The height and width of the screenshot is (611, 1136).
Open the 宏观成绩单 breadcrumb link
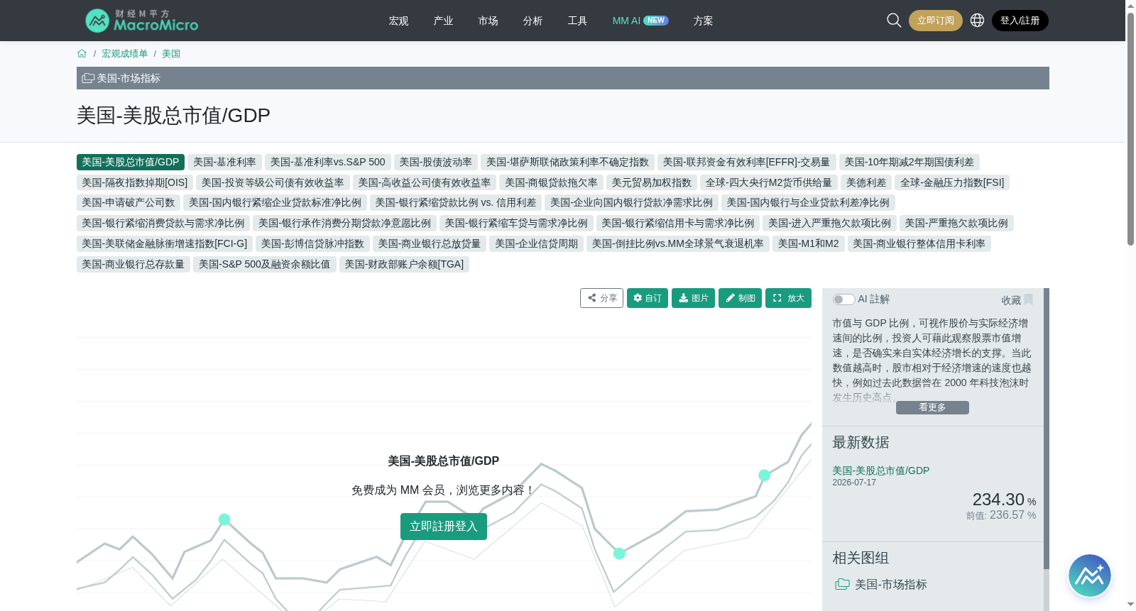(125, 54)
